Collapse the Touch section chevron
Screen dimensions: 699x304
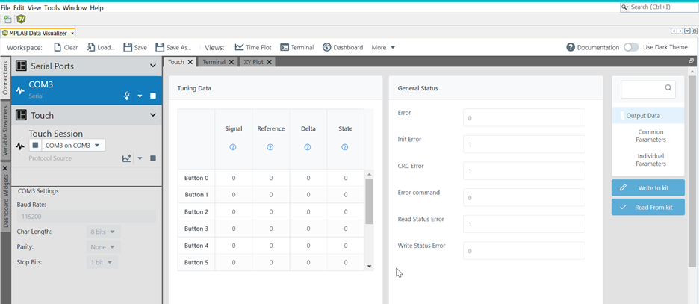153,115
